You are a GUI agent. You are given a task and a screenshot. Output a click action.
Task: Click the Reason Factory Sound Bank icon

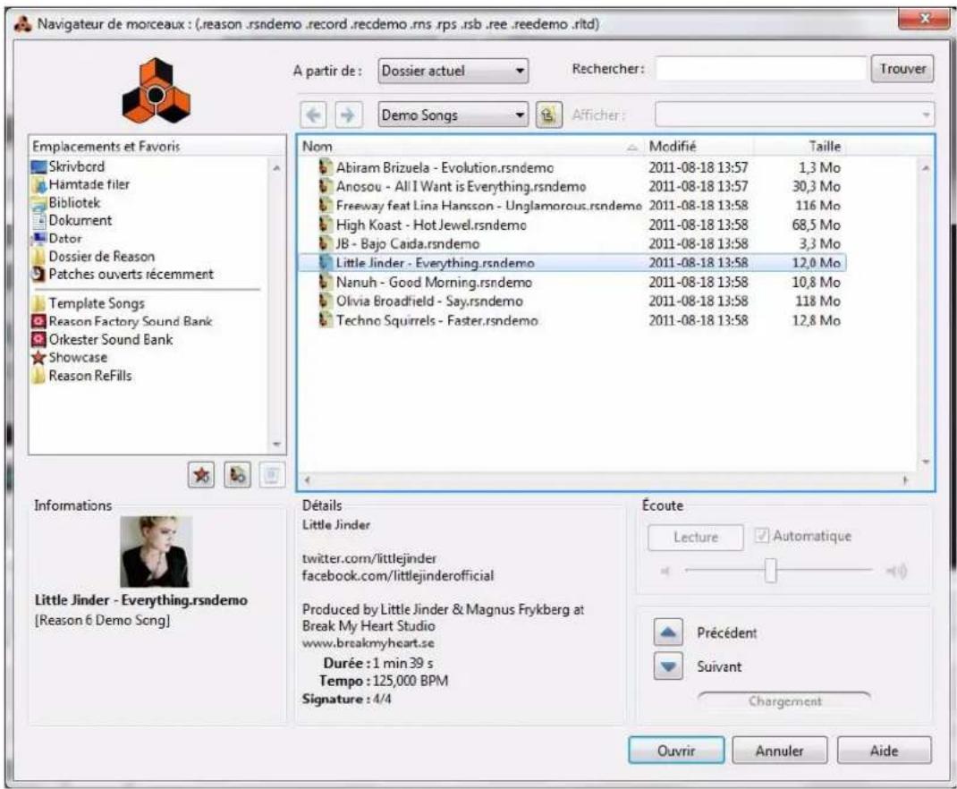(x=39, y=321)
